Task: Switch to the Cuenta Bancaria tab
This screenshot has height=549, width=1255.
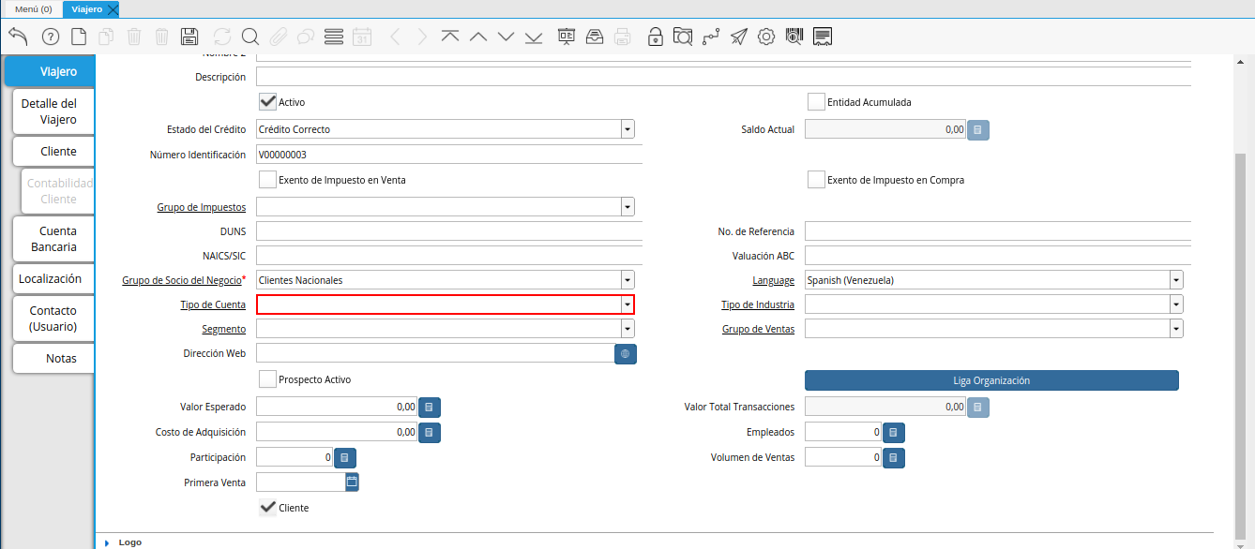Action: (x=53, y=239)
